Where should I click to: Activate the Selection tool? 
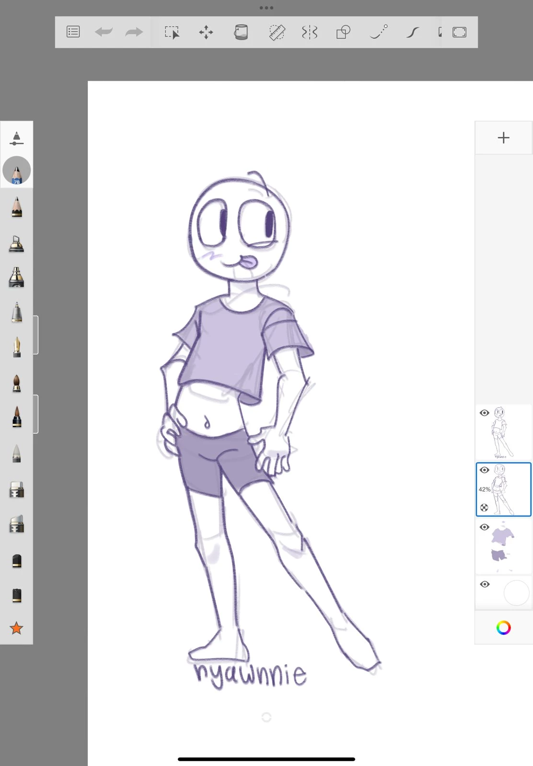172,32
